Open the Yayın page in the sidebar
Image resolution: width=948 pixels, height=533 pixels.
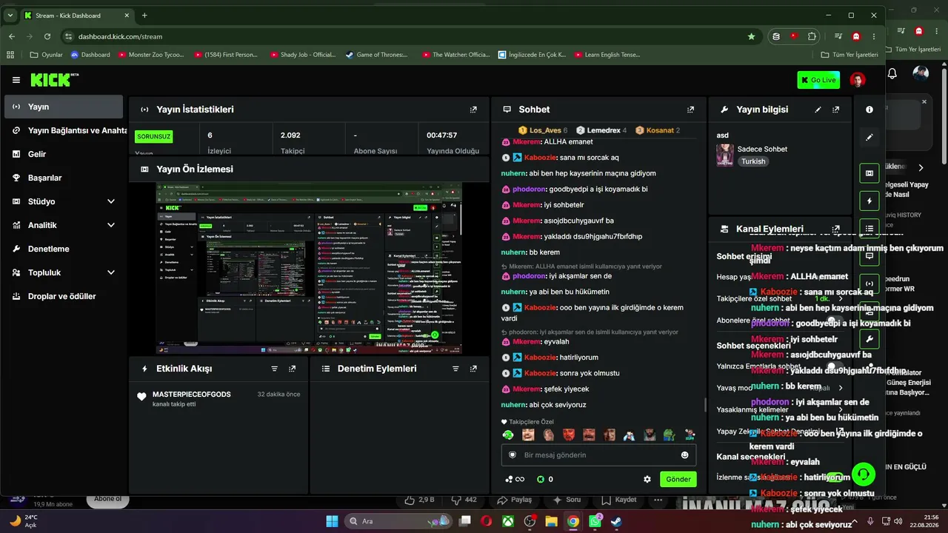(x=64, y=107)
